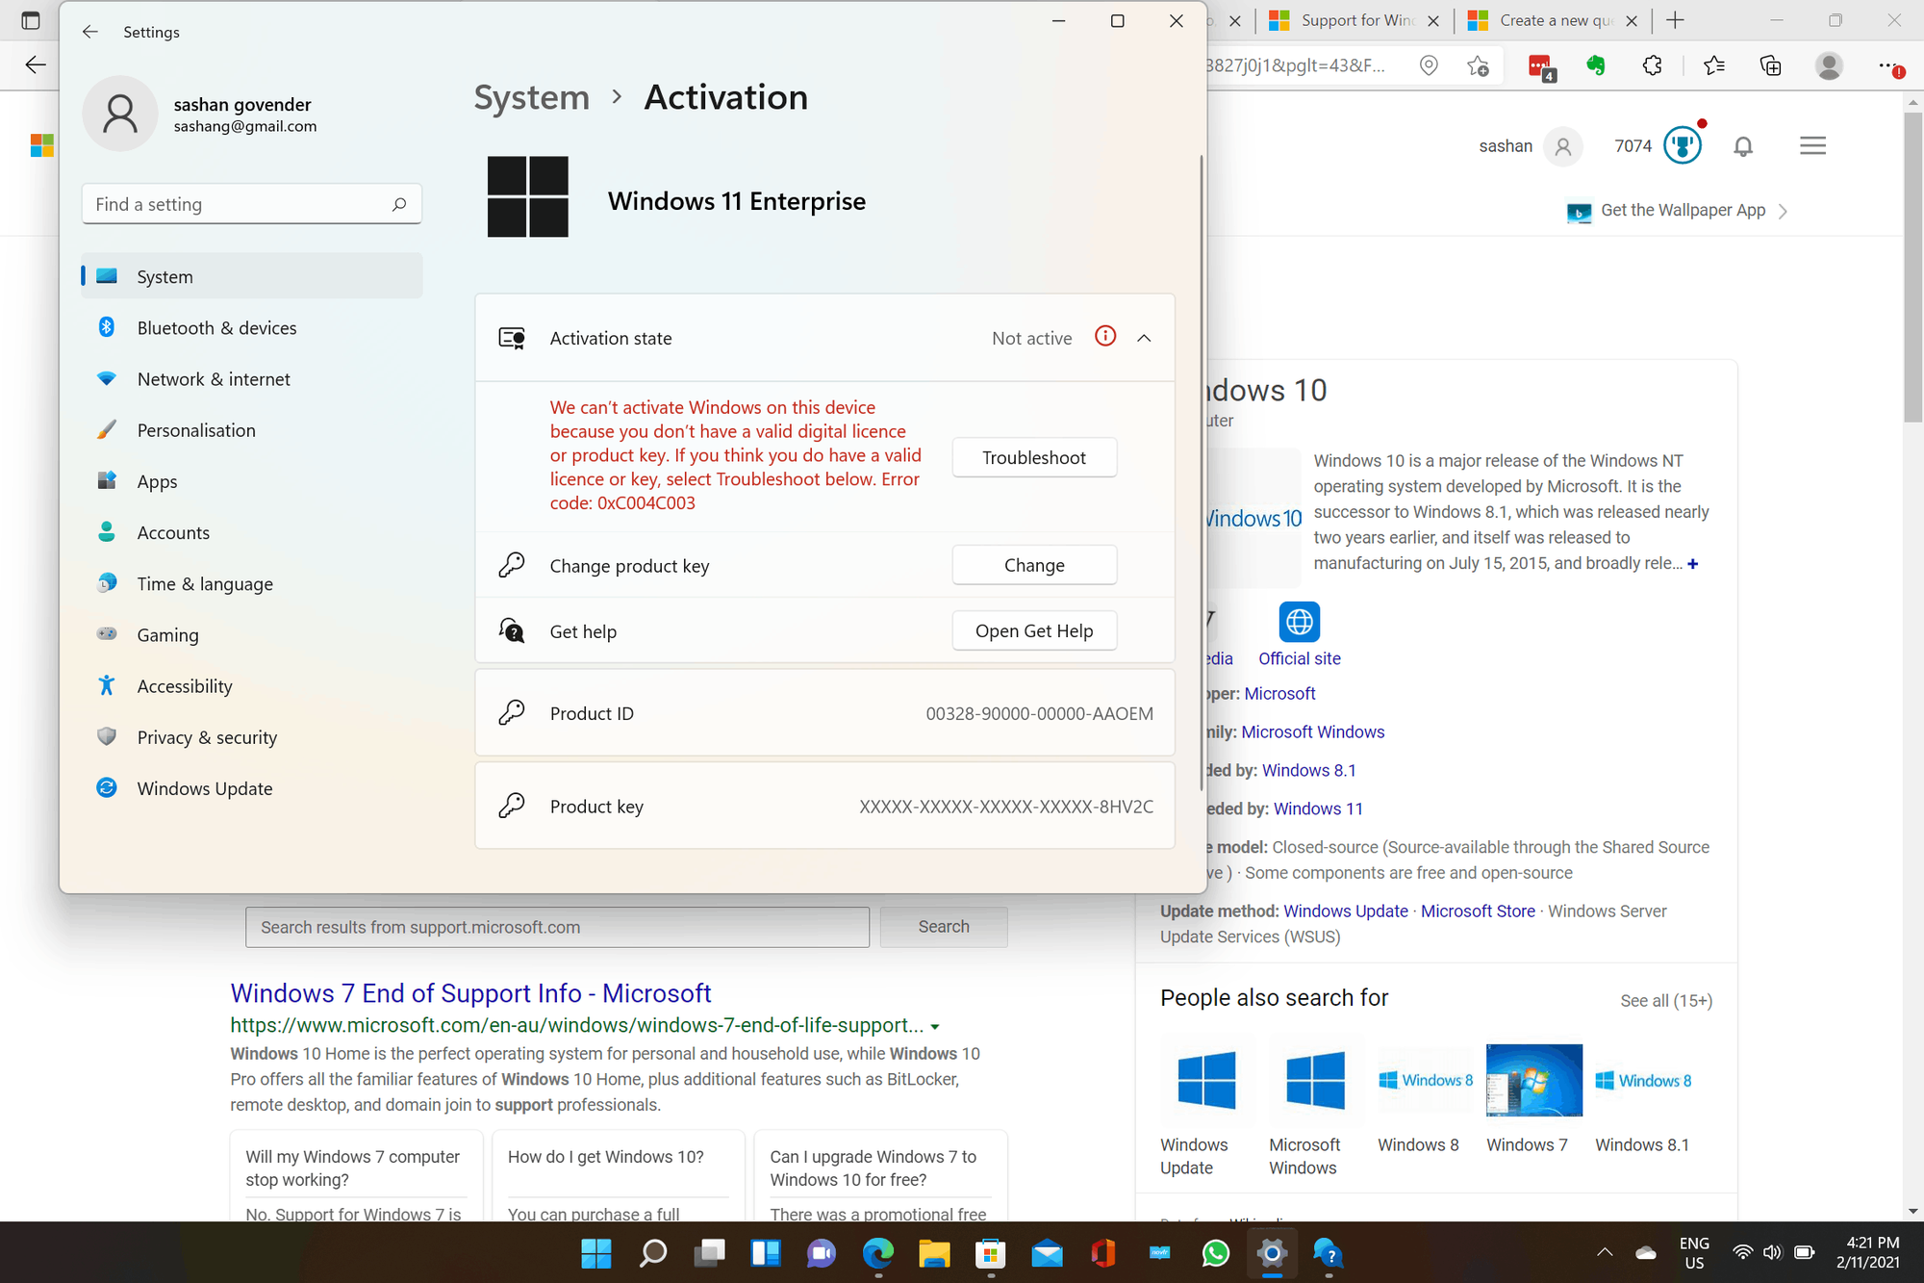1924x1283 pixels.
Task: Click the 'Find a setting' search box
Action: coord(252,203)
